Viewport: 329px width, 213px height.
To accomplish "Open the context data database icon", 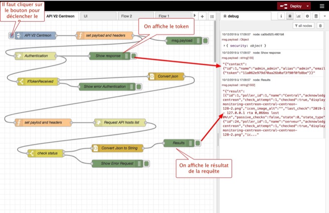I will click(x=316, y=16).
